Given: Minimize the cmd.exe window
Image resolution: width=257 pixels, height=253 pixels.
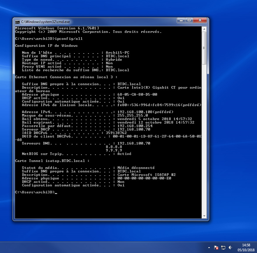Looking at the screenshot, I should (181, 20).
